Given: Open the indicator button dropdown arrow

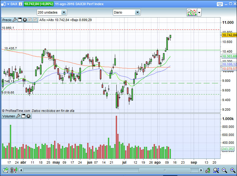Looking at the screenshot, I should 199,13.
